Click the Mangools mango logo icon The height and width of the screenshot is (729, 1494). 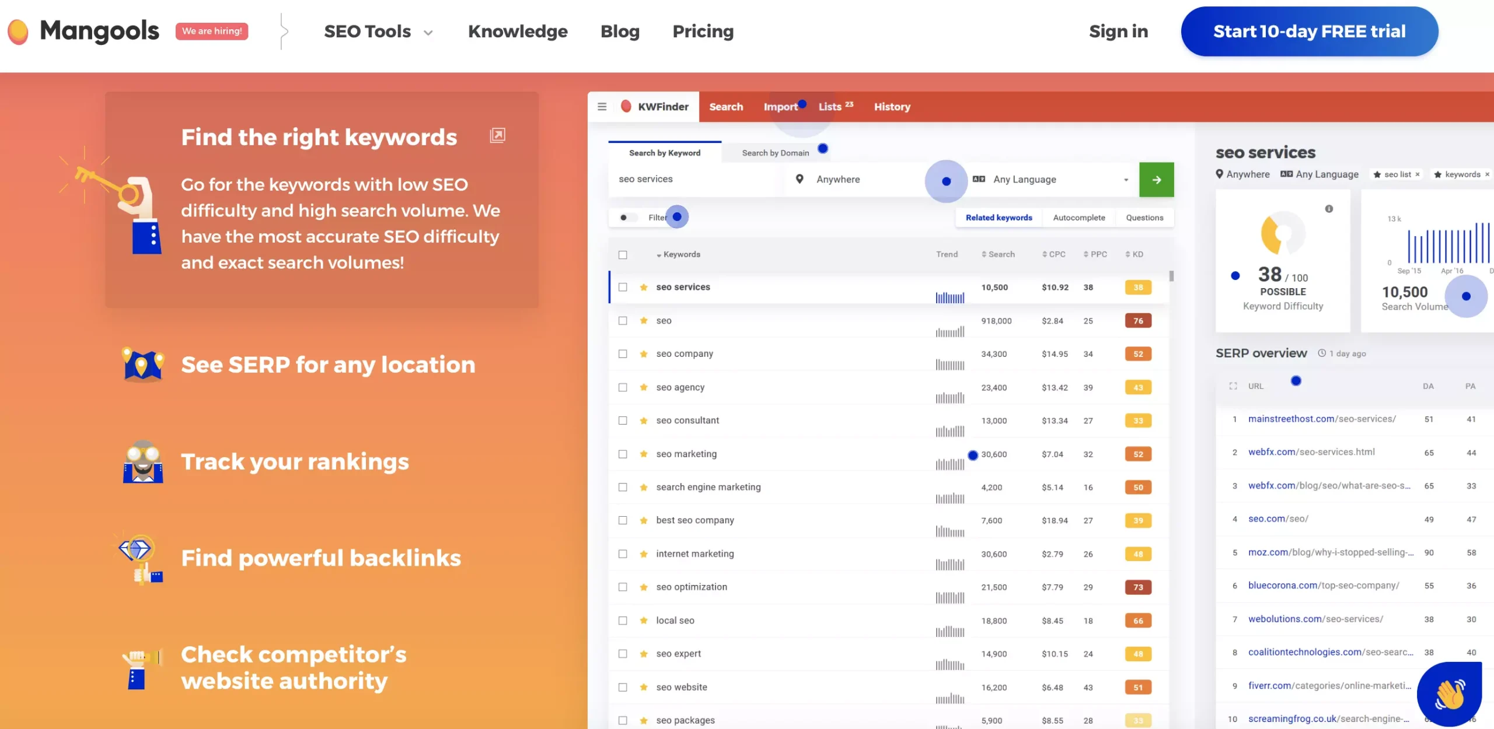pos(18,31)
